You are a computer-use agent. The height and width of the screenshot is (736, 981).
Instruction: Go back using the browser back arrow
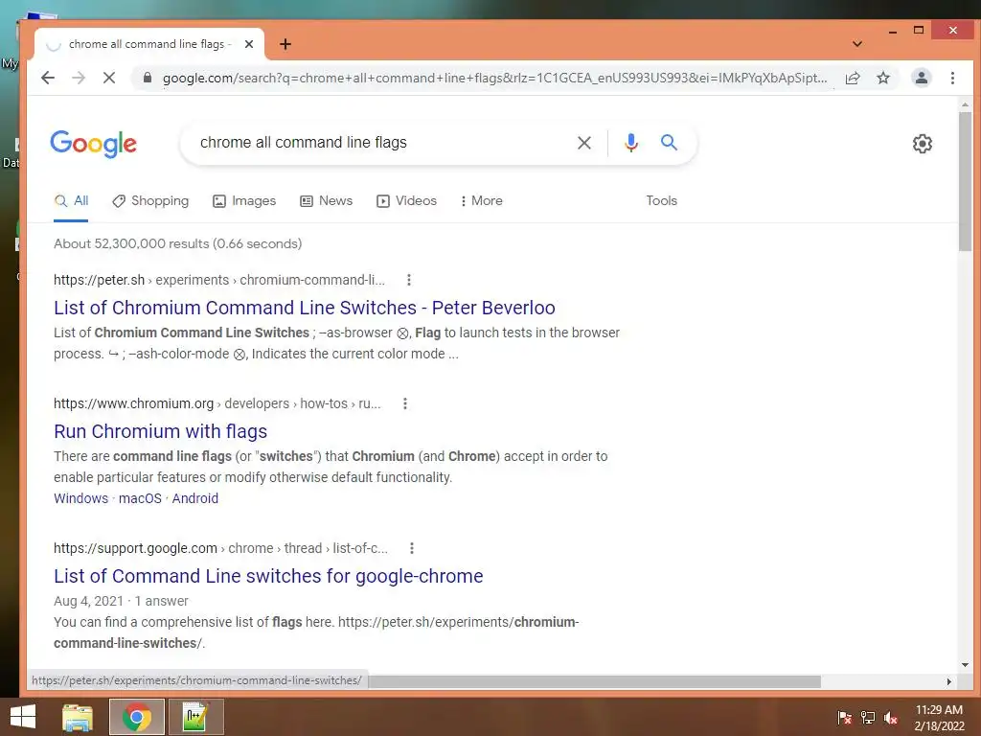click(48, 78)
